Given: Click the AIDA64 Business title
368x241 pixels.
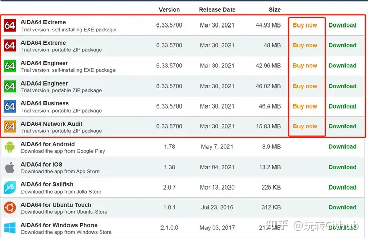Looking at the screenshot, I should 45,103.
